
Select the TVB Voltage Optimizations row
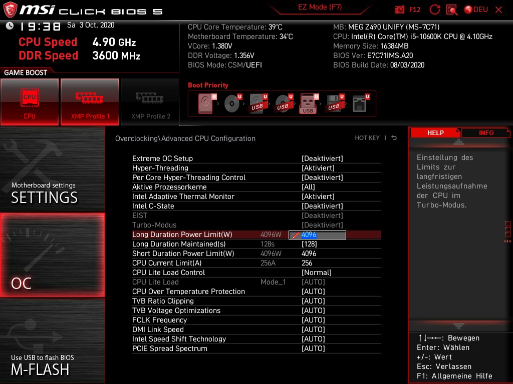256,310
